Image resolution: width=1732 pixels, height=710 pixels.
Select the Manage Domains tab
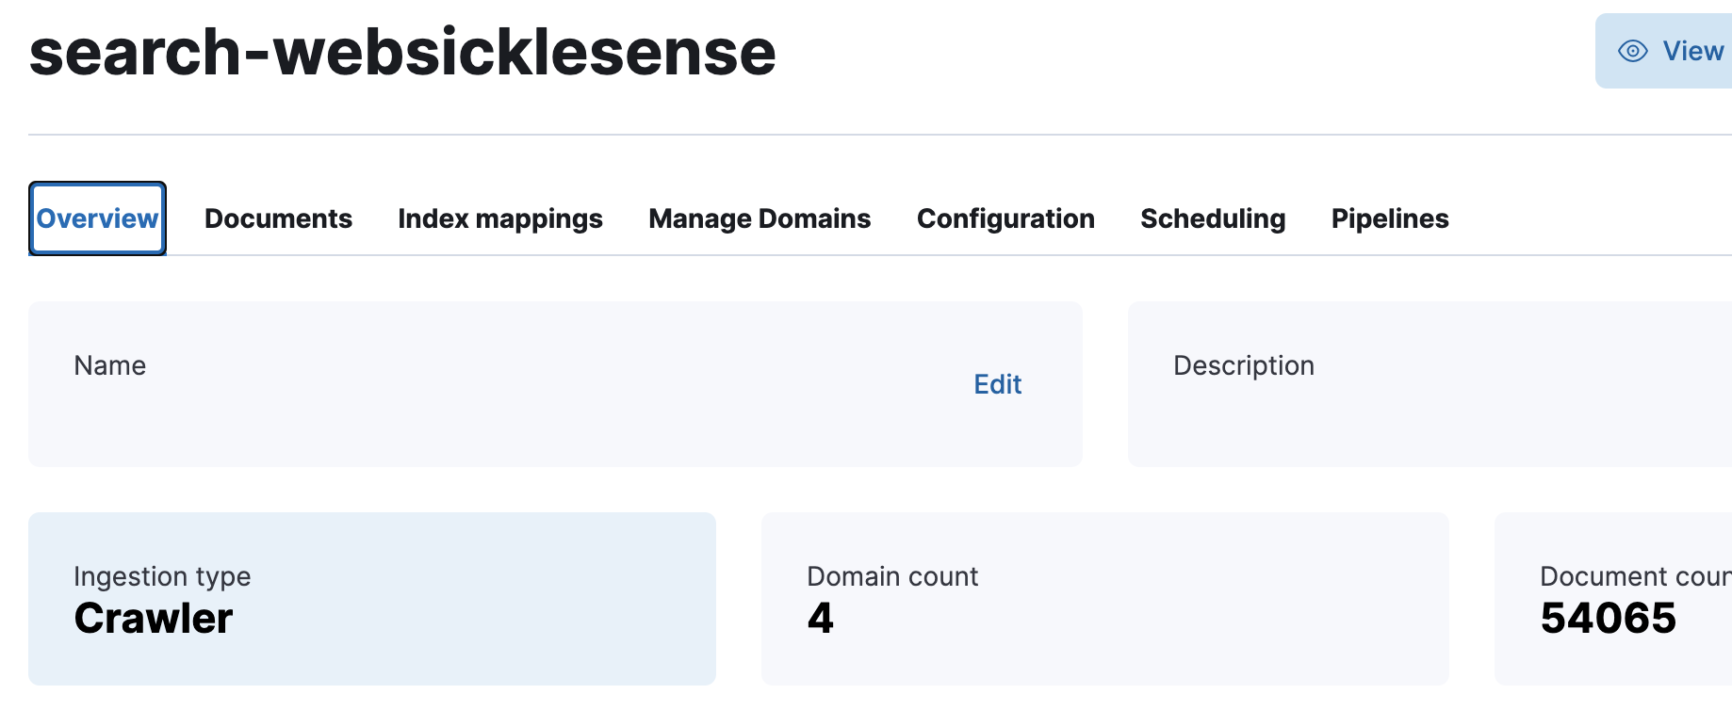point(760,218)
